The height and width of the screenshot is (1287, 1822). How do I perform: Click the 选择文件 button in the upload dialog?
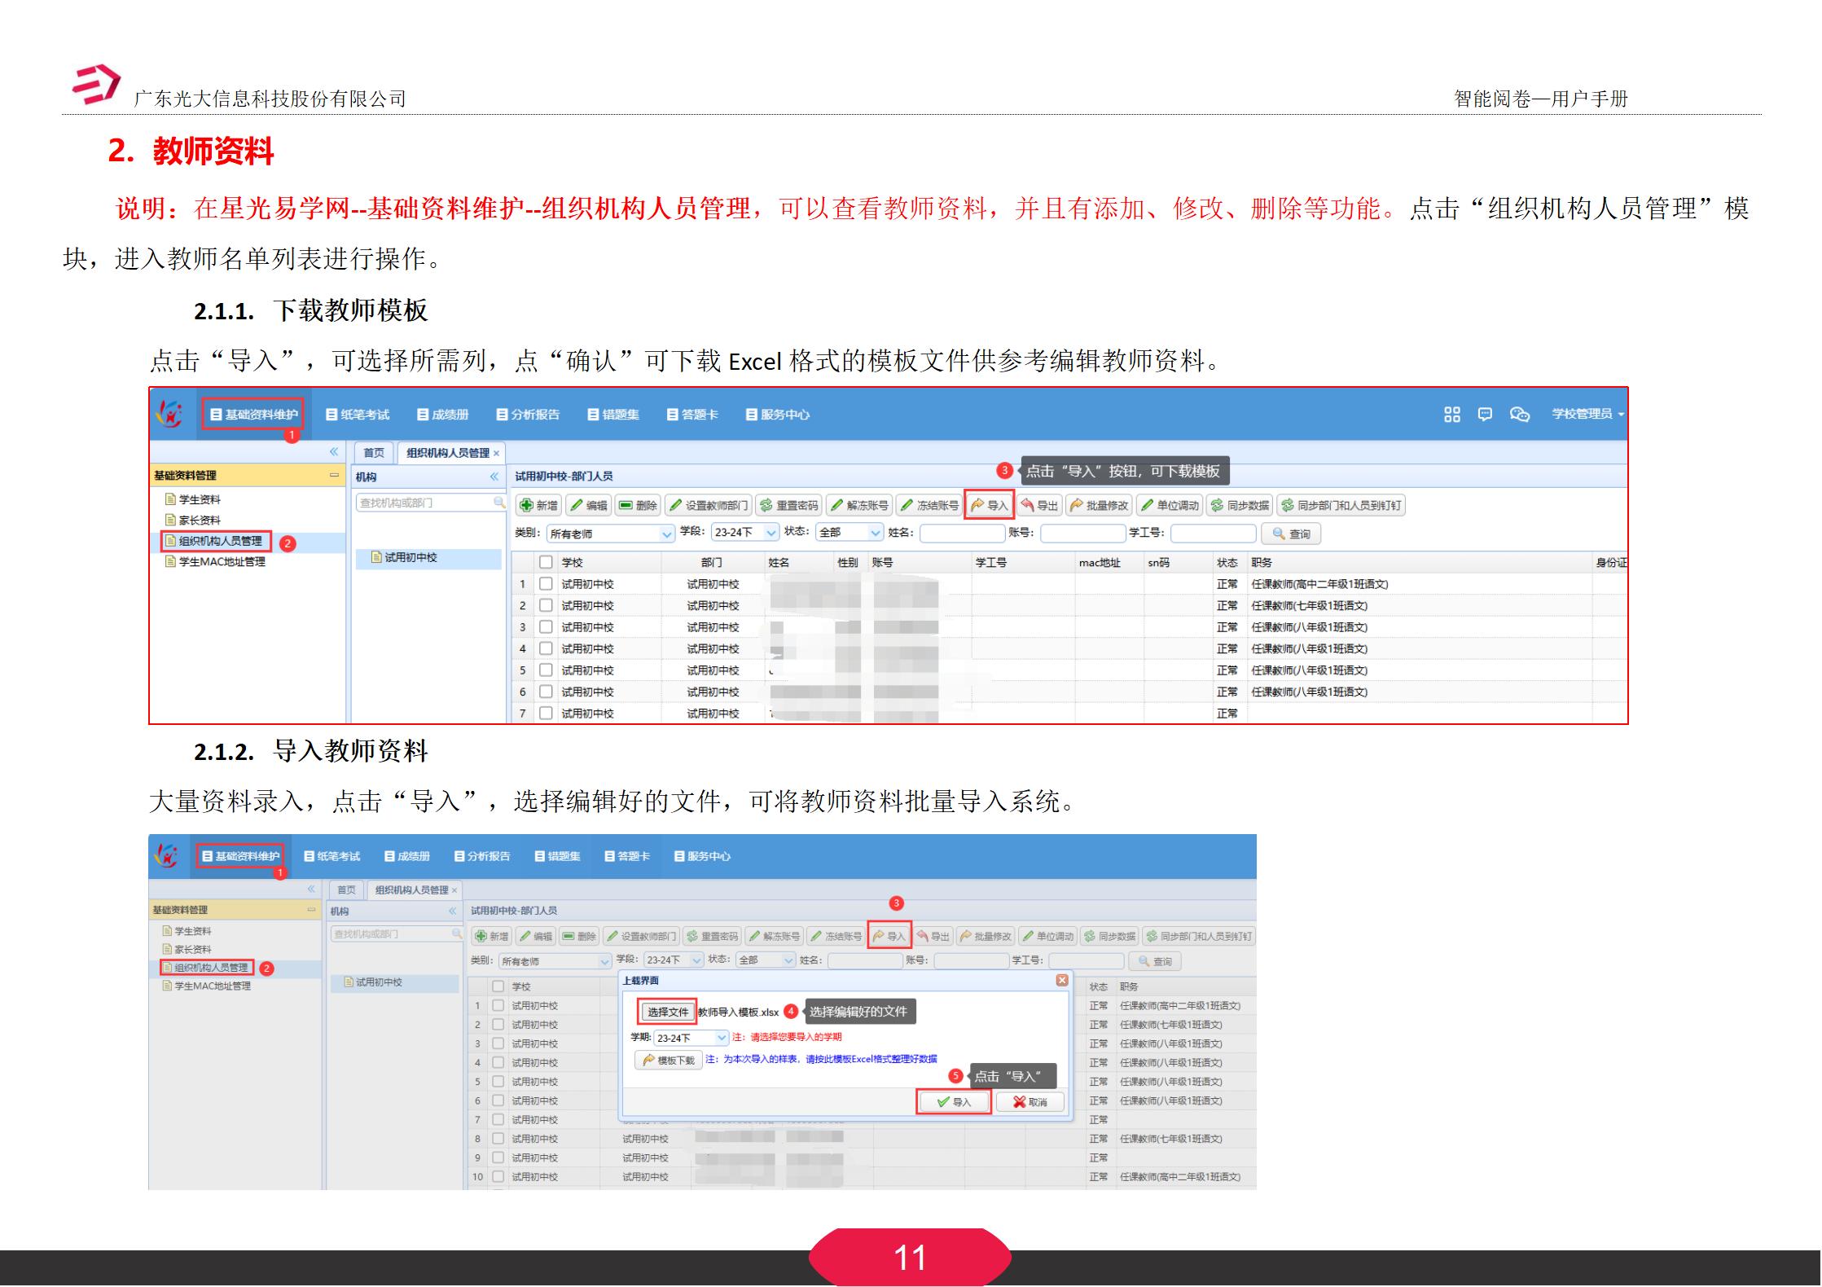coord(666,1011)
